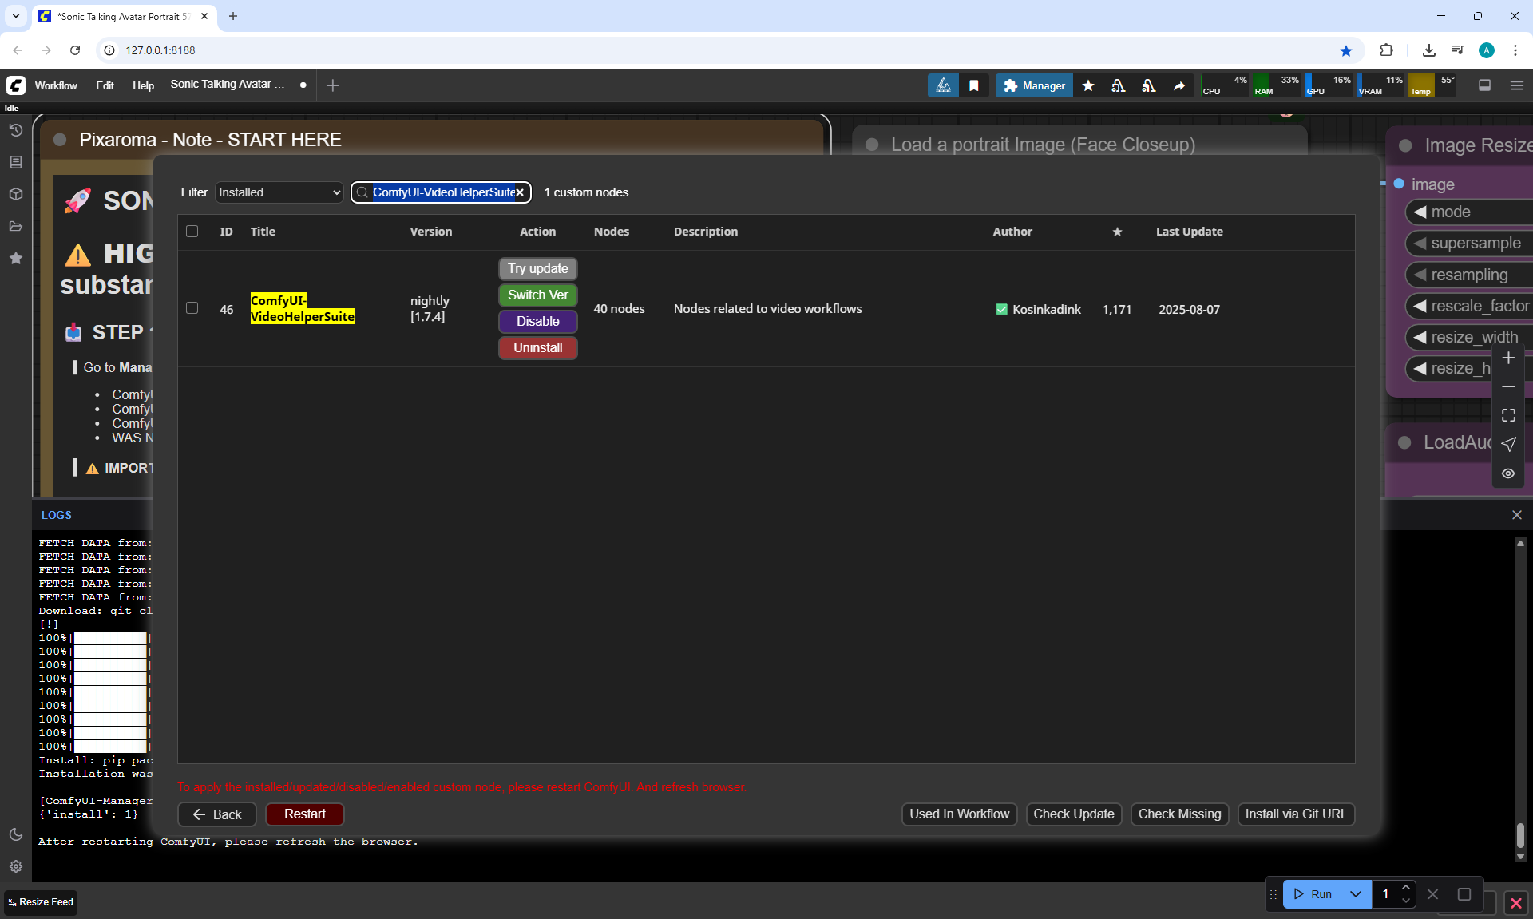Open the queue history sidebar icon

click(x=15, y=130)
